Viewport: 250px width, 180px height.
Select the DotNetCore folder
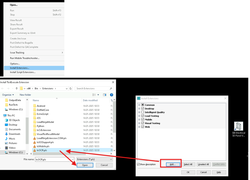[x=43, y=110]
